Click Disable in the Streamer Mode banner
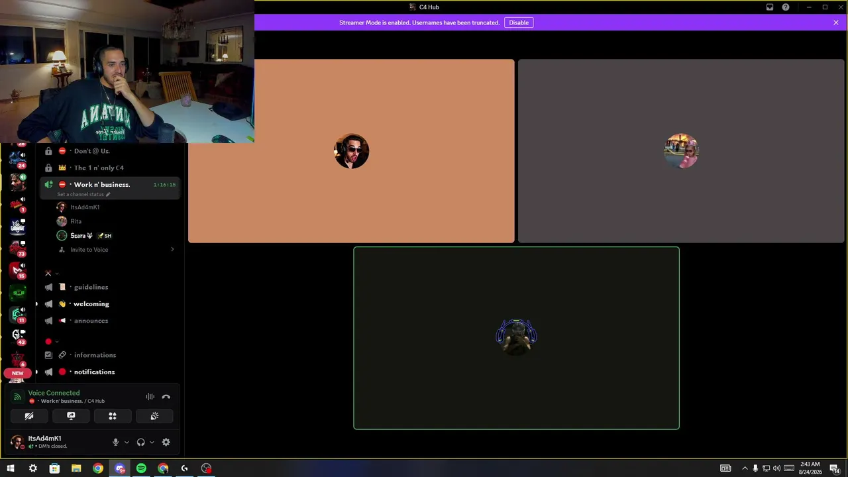848x477 pixels. [519, 23]
